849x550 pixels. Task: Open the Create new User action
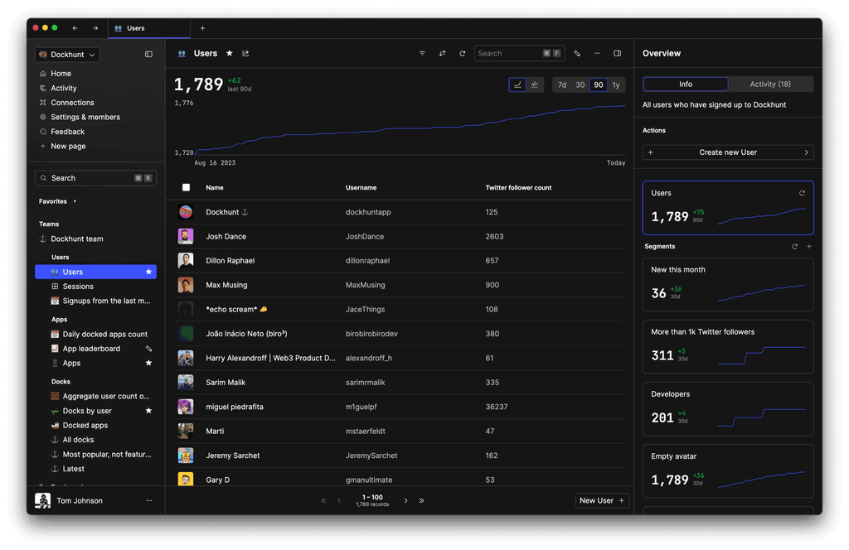pyautogui.click(x=728, y=152)
